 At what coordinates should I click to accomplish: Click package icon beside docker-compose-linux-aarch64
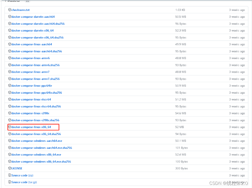click(10, 44)
